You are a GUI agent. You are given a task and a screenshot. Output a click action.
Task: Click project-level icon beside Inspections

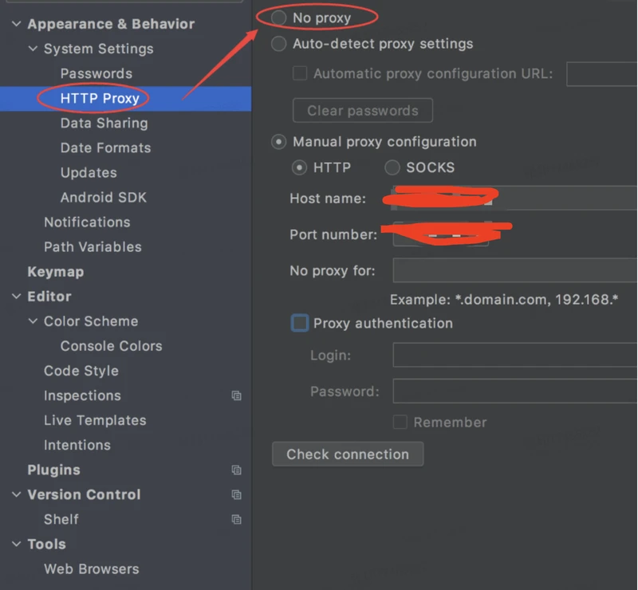[236, 395]
